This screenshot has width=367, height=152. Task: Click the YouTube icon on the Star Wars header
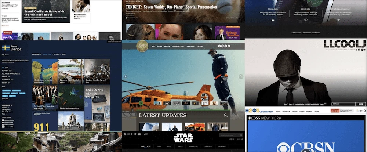(139, 134)
